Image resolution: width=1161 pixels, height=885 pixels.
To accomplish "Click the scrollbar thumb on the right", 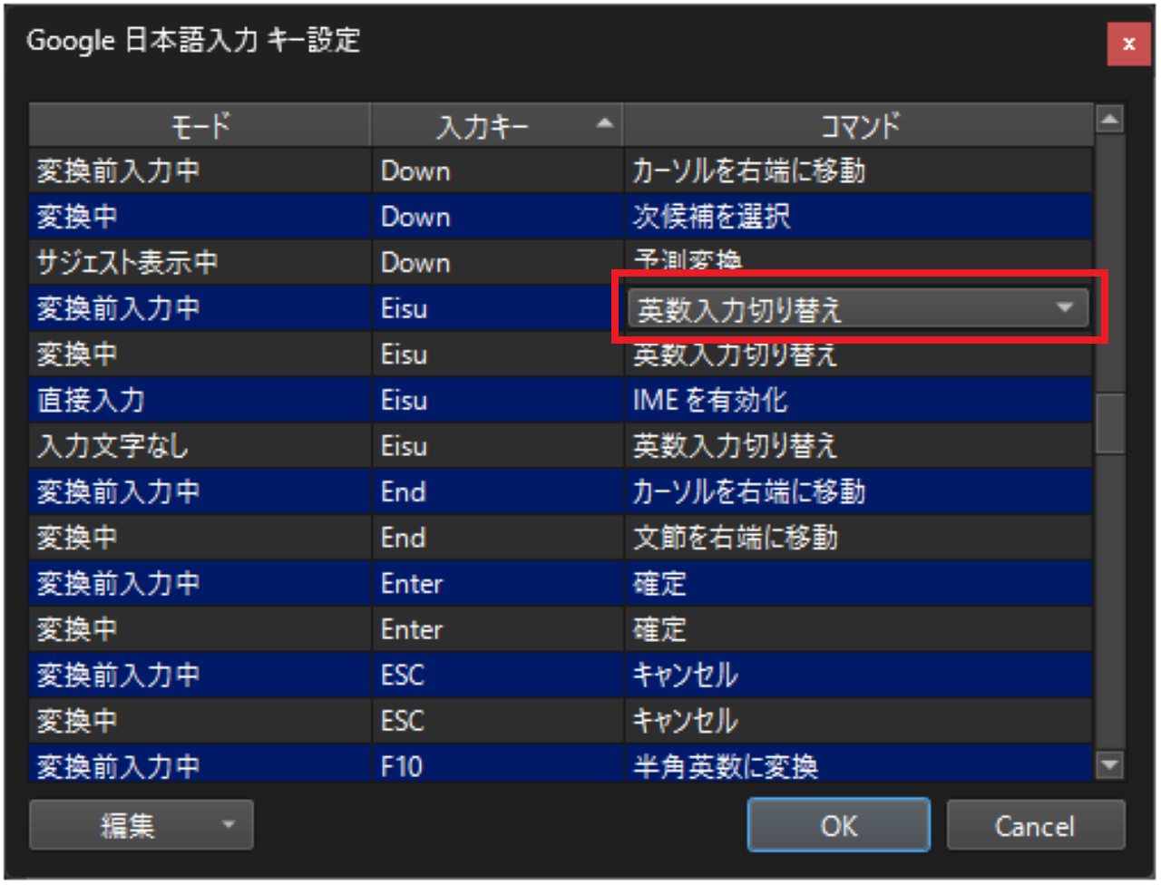I will click(1109, 422).
